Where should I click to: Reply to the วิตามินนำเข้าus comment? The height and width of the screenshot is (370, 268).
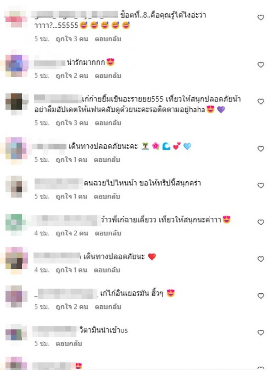tap(69, 344)
